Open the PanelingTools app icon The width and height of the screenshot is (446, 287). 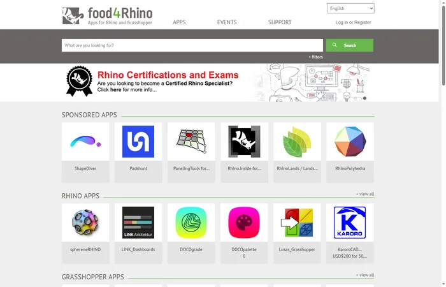click(191, 142)
